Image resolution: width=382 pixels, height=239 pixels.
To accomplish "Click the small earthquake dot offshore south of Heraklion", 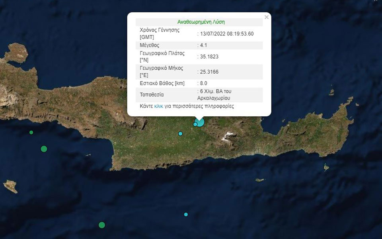I will click(185, 214).
